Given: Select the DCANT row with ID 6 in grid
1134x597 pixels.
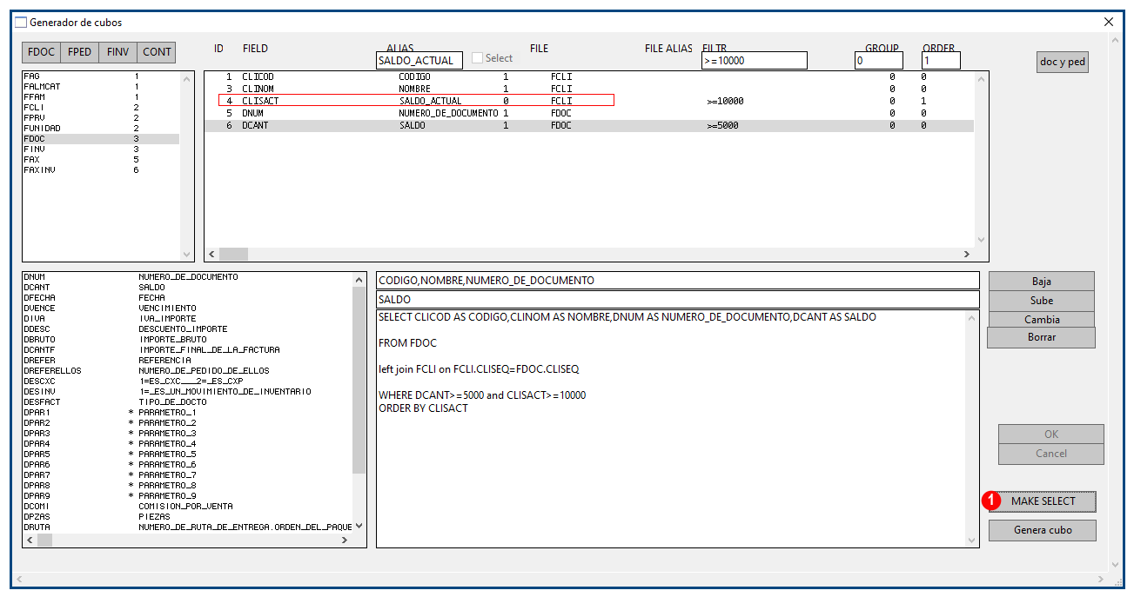Looking at the screenshot, I should (589, 125).
